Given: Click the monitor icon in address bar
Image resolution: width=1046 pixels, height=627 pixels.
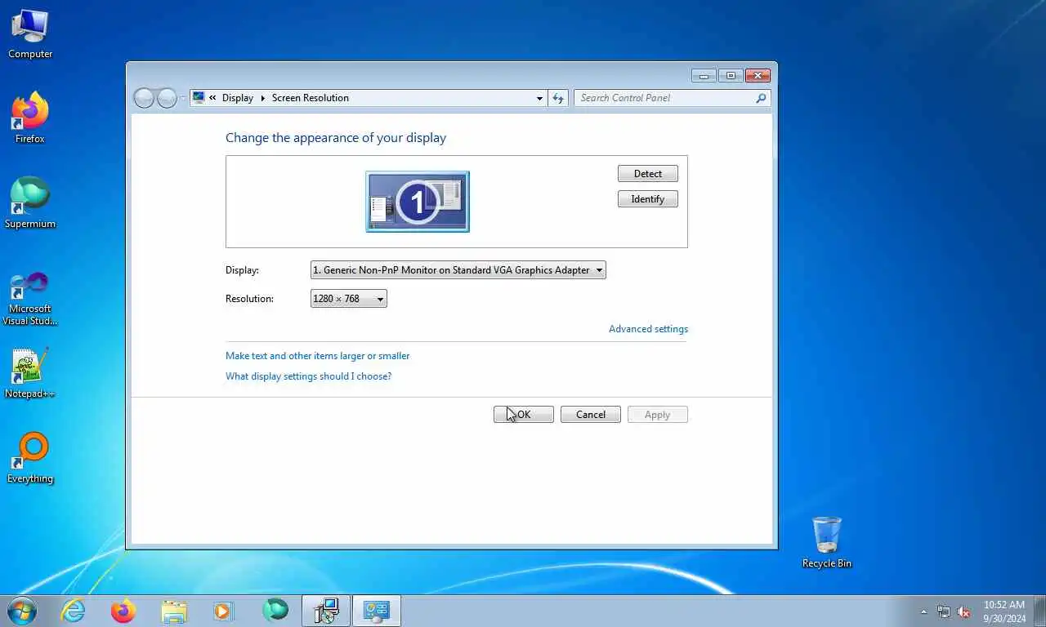Looking at the screenshot, I should 199,97.
